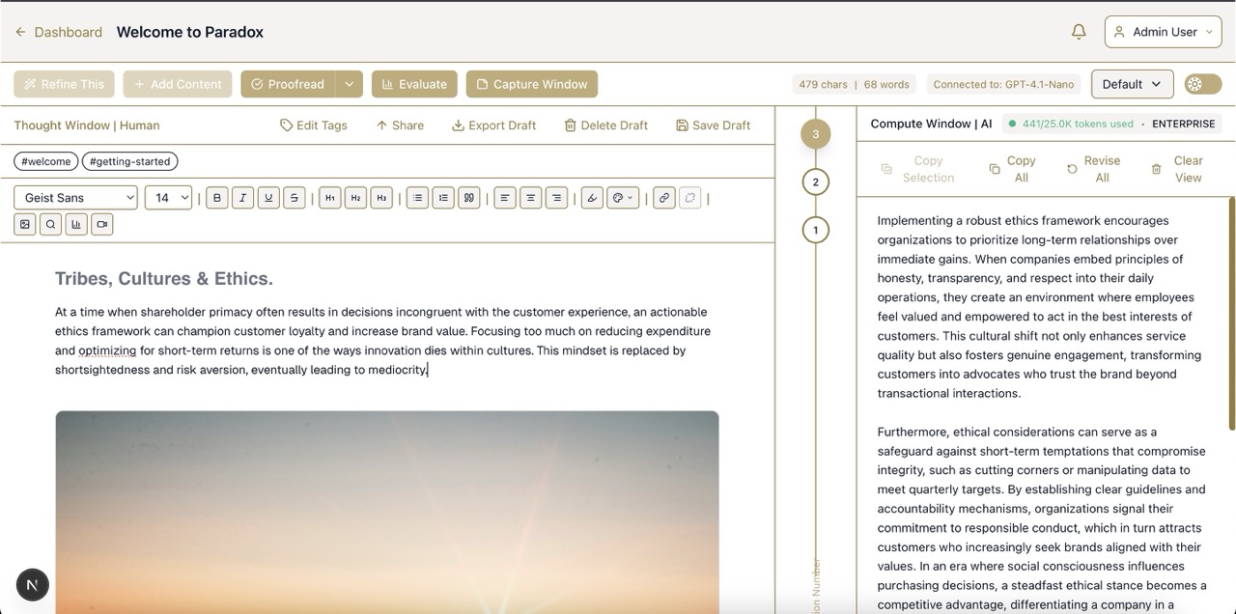Select version marker 1 on the timeline
The width and height of the screenshot is (1236, 614).
(815, 230)
